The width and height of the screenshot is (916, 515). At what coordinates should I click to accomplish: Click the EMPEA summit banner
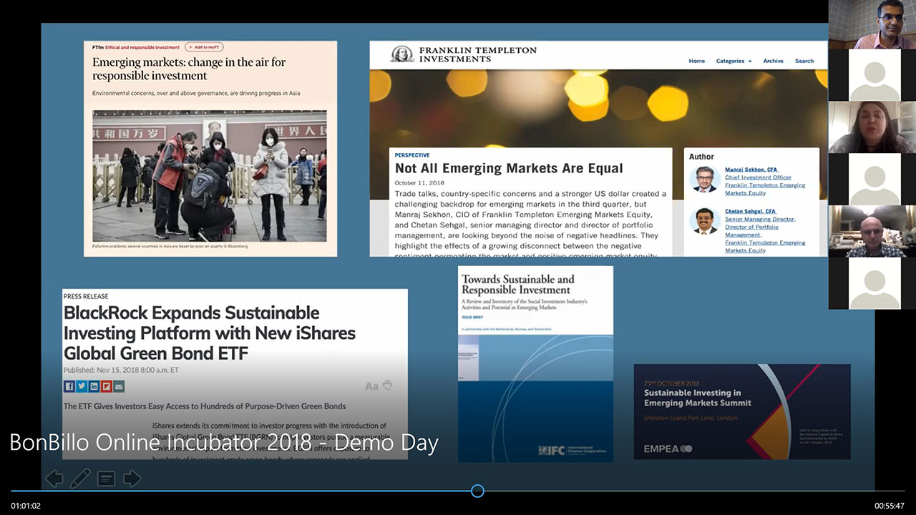[742, 411]
